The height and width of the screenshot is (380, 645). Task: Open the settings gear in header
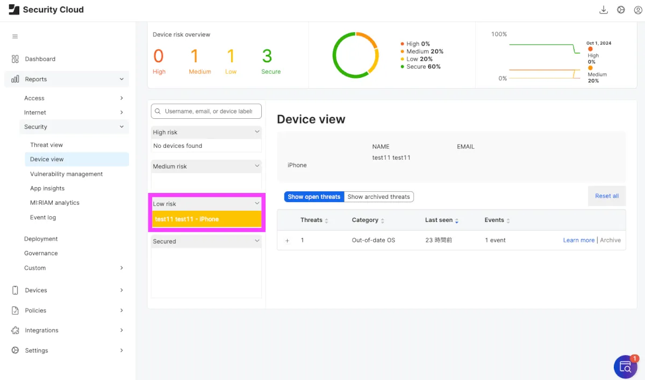tap(621, 10)
